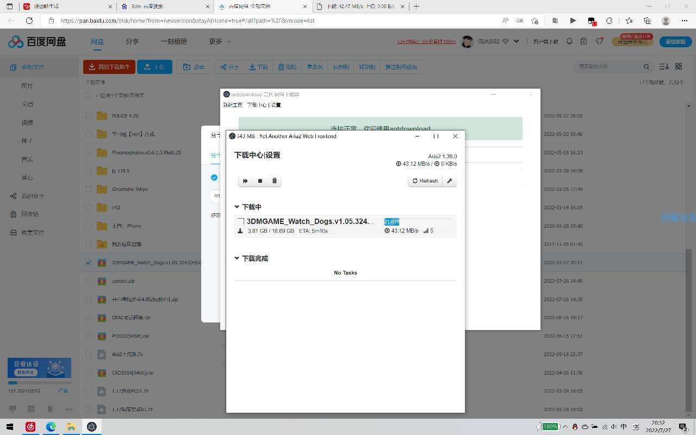Click the storage usage bar 151.2G/1031G
The height and width of the screenshot is (435, 696).
[x=39, y=383]
